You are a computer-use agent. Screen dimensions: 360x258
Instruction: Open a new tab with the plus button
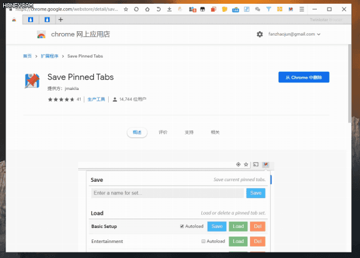point(61,20)
